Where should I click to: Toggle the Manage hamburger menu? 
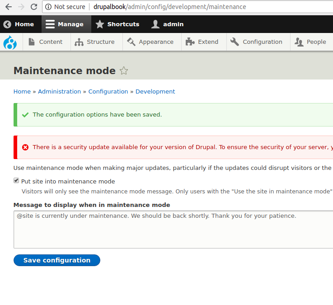pos(66,24)
